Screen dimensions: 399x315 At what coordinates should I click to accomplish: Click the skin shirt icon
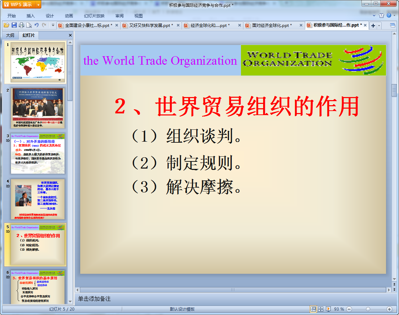click(382, 15)
